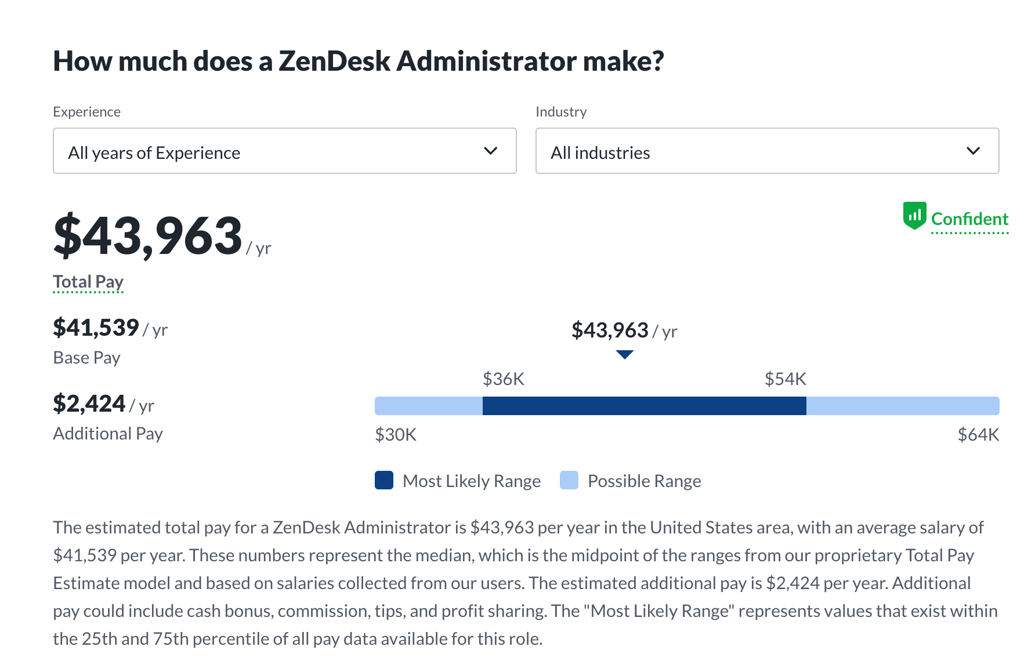1035x661 pixels.
Task: Click the $43,963 label above the bar
Action: pos(610,330)
